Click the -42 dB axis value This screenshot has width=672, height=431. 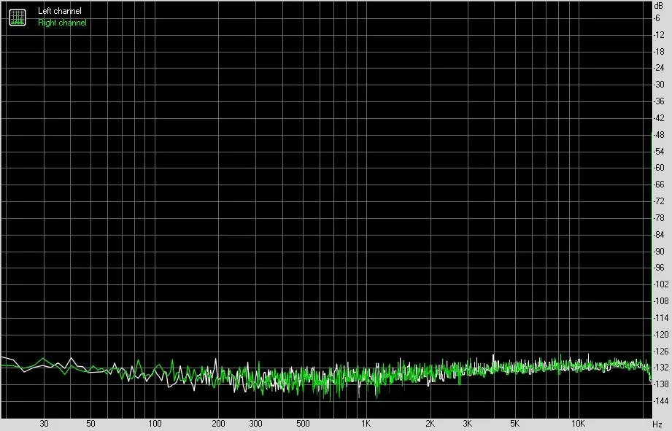(659, 118)
